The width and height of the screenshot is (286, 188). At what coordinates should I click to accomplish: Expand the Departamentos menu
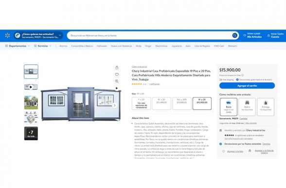18,46
